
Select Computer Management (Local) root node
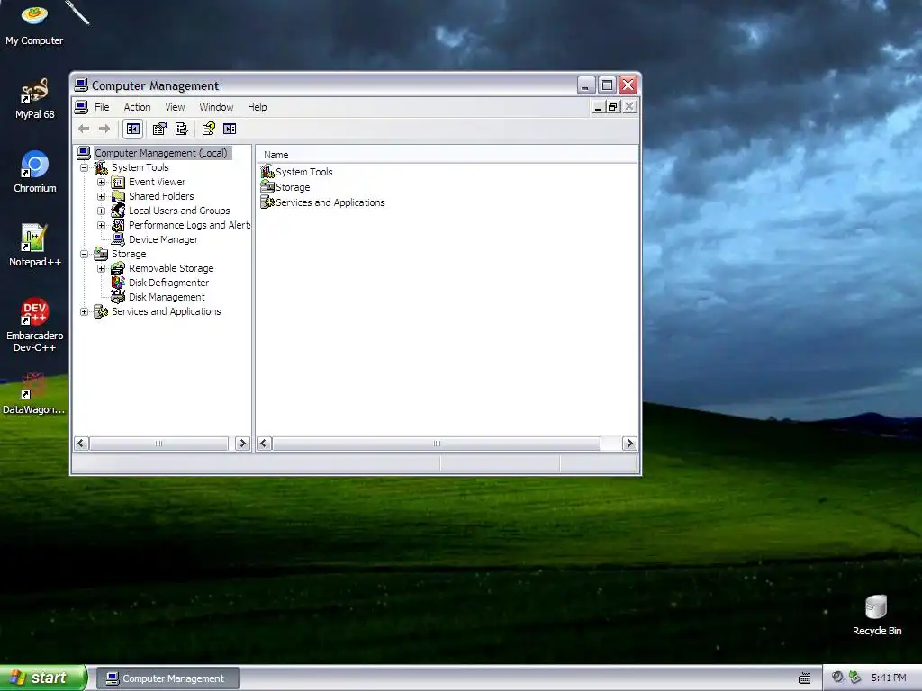coord(160,153)
